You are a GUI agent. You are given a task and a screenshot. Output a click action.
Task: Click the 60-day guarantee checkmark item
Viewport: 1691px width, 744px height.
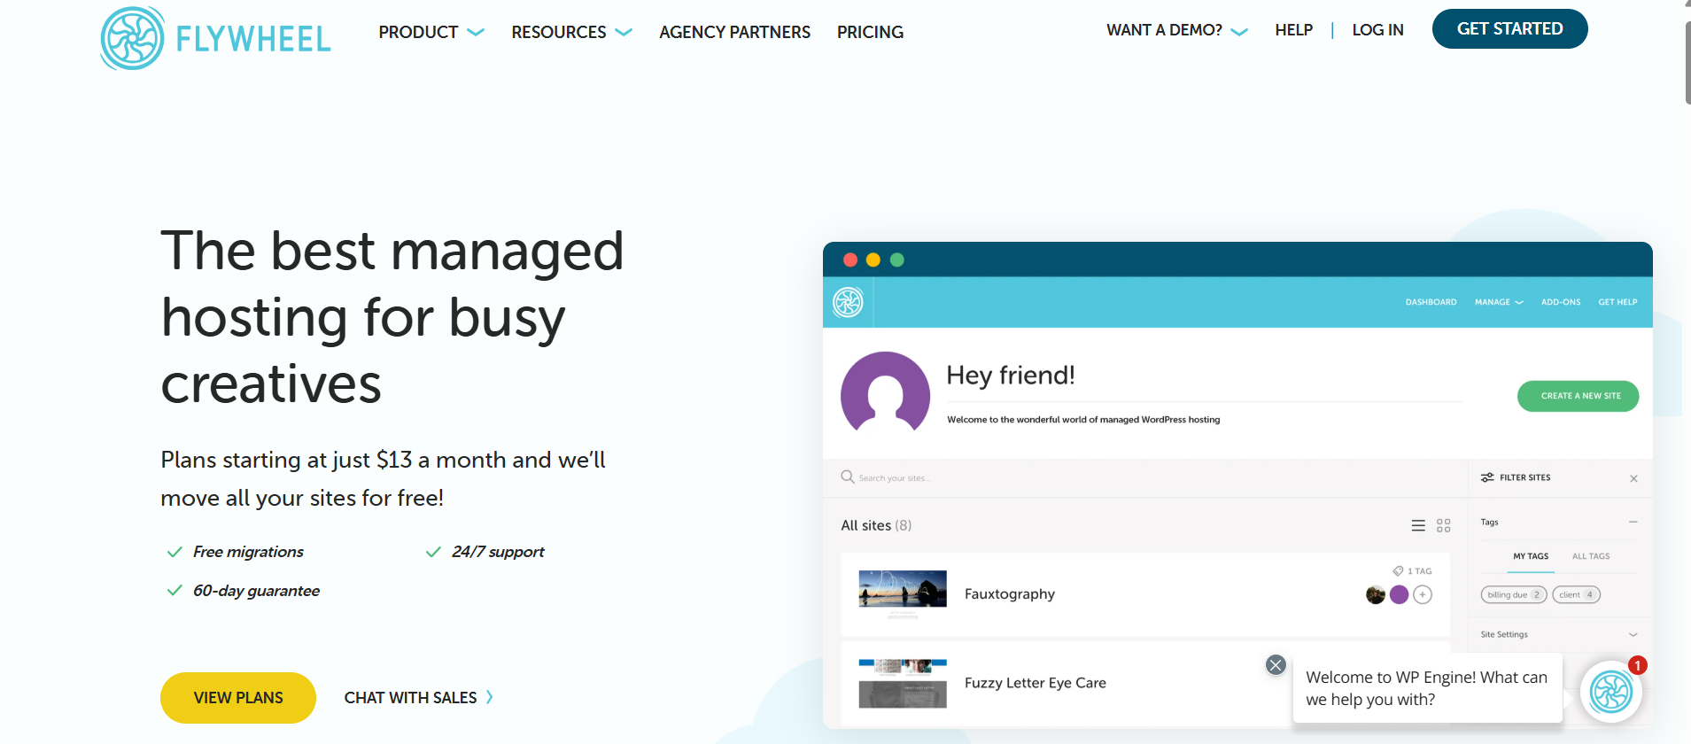click(243, 591)
